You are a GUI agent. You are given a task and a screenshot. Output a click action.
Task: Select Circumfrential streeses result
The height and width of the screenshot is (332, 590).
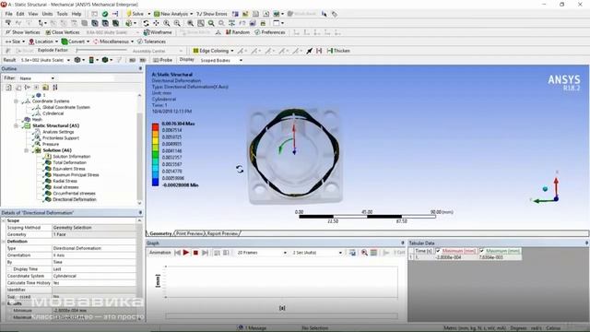pyautogui.click(x=74, y=193)
